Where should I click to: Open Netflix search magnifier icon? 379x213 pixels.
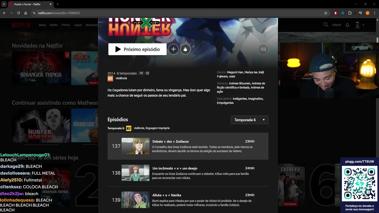pos(326,25)
